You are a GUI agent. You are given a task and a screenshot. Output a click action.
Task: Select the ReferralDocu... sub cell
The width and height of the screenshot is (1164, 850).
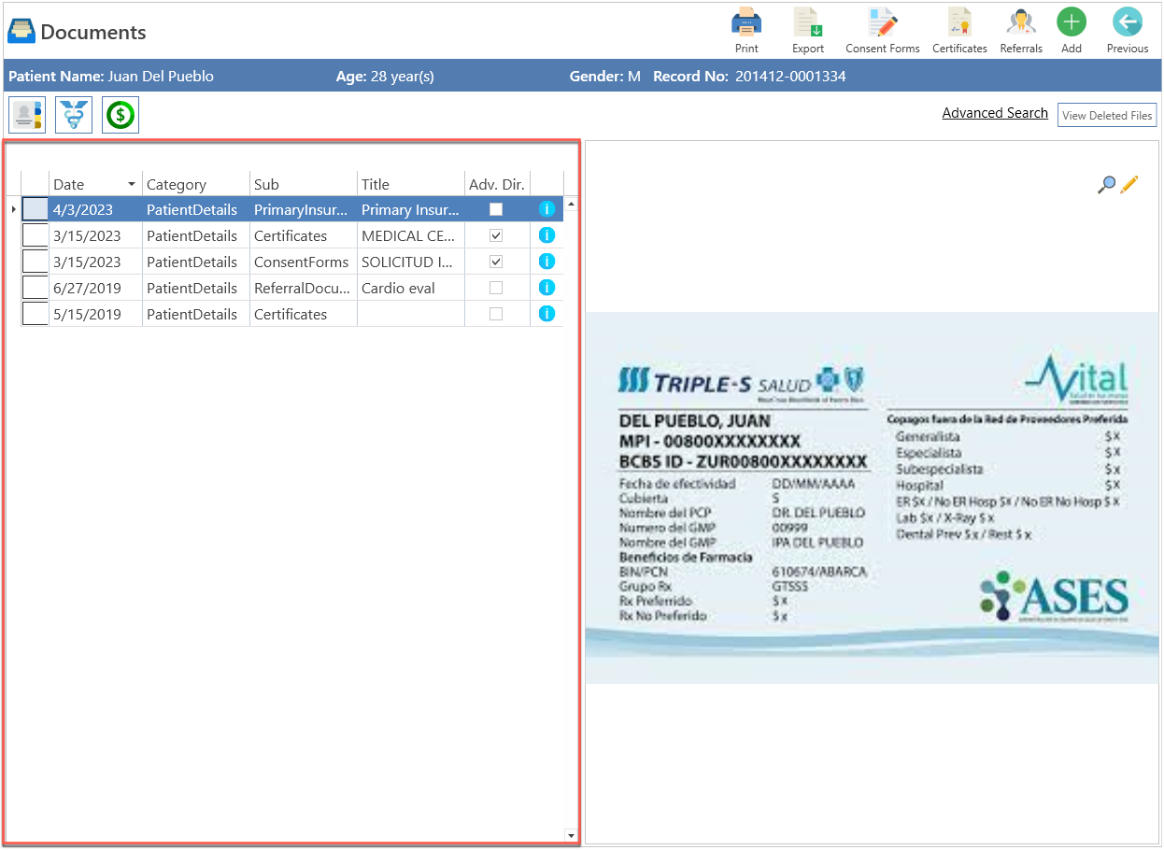[304, 288]
